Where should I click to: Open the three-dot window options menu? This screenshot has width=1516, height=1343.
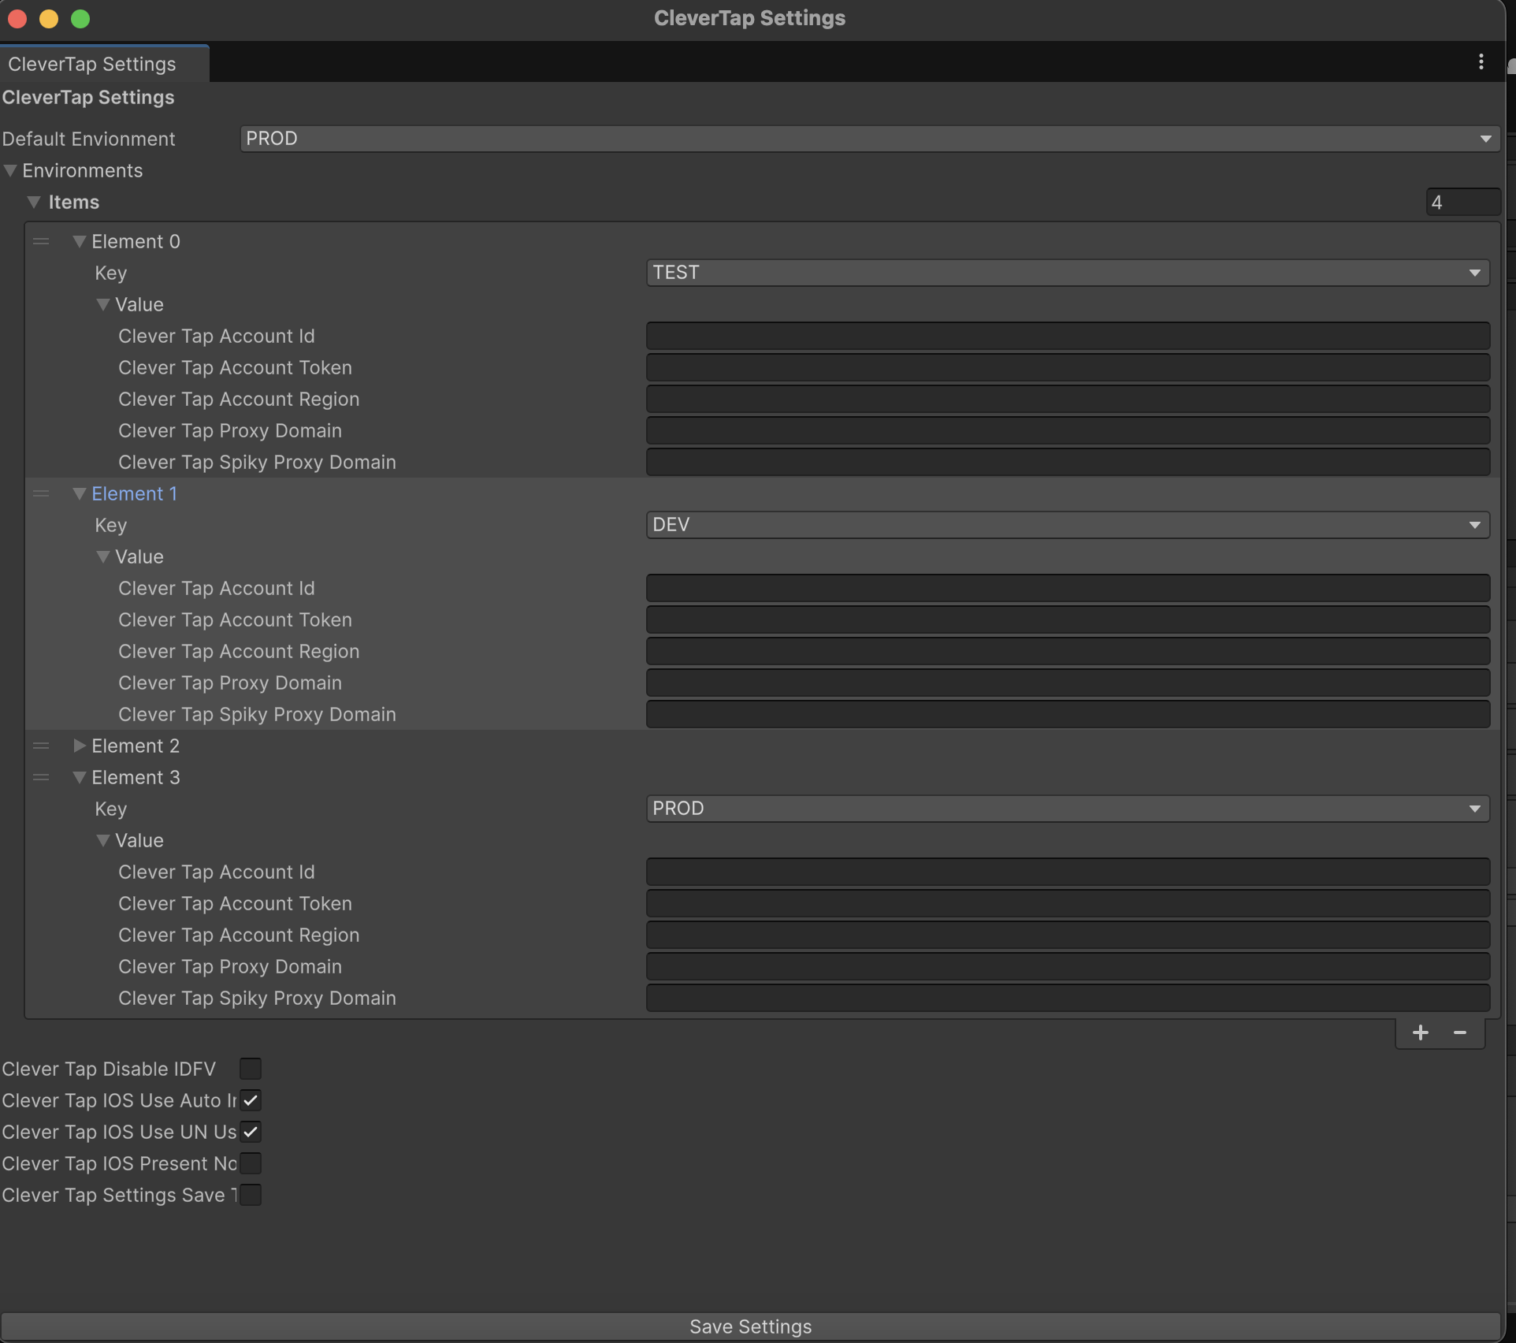pos(1481,61)
